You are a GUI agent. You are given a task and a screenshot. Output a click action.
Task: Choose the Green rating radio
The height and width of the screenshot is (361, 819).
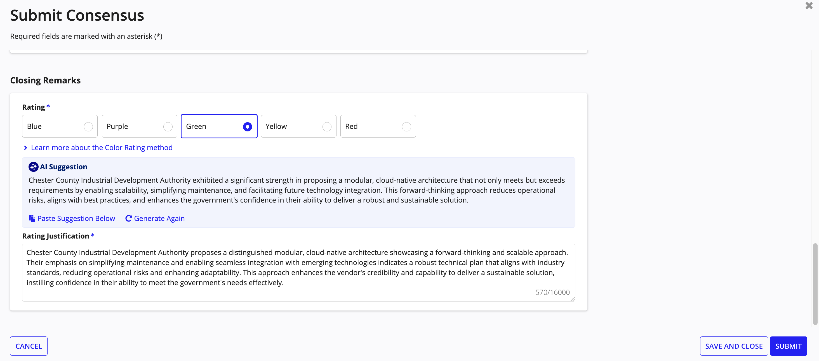[x=247, y=127]
